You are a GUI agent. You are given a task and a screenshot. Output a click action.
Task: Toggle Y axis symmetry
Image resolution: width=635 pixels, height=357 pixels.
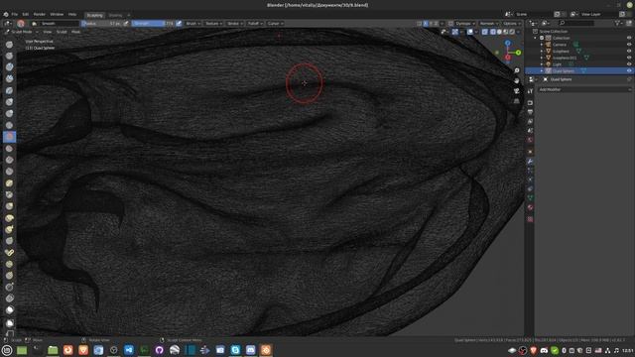(x=431, y=24)
